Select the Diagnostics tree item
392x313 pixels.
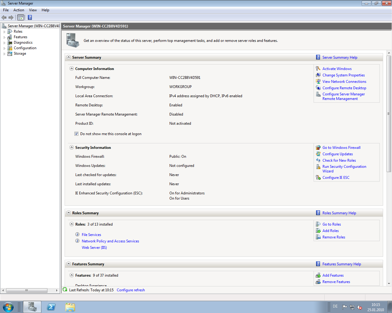click(23, 42)
